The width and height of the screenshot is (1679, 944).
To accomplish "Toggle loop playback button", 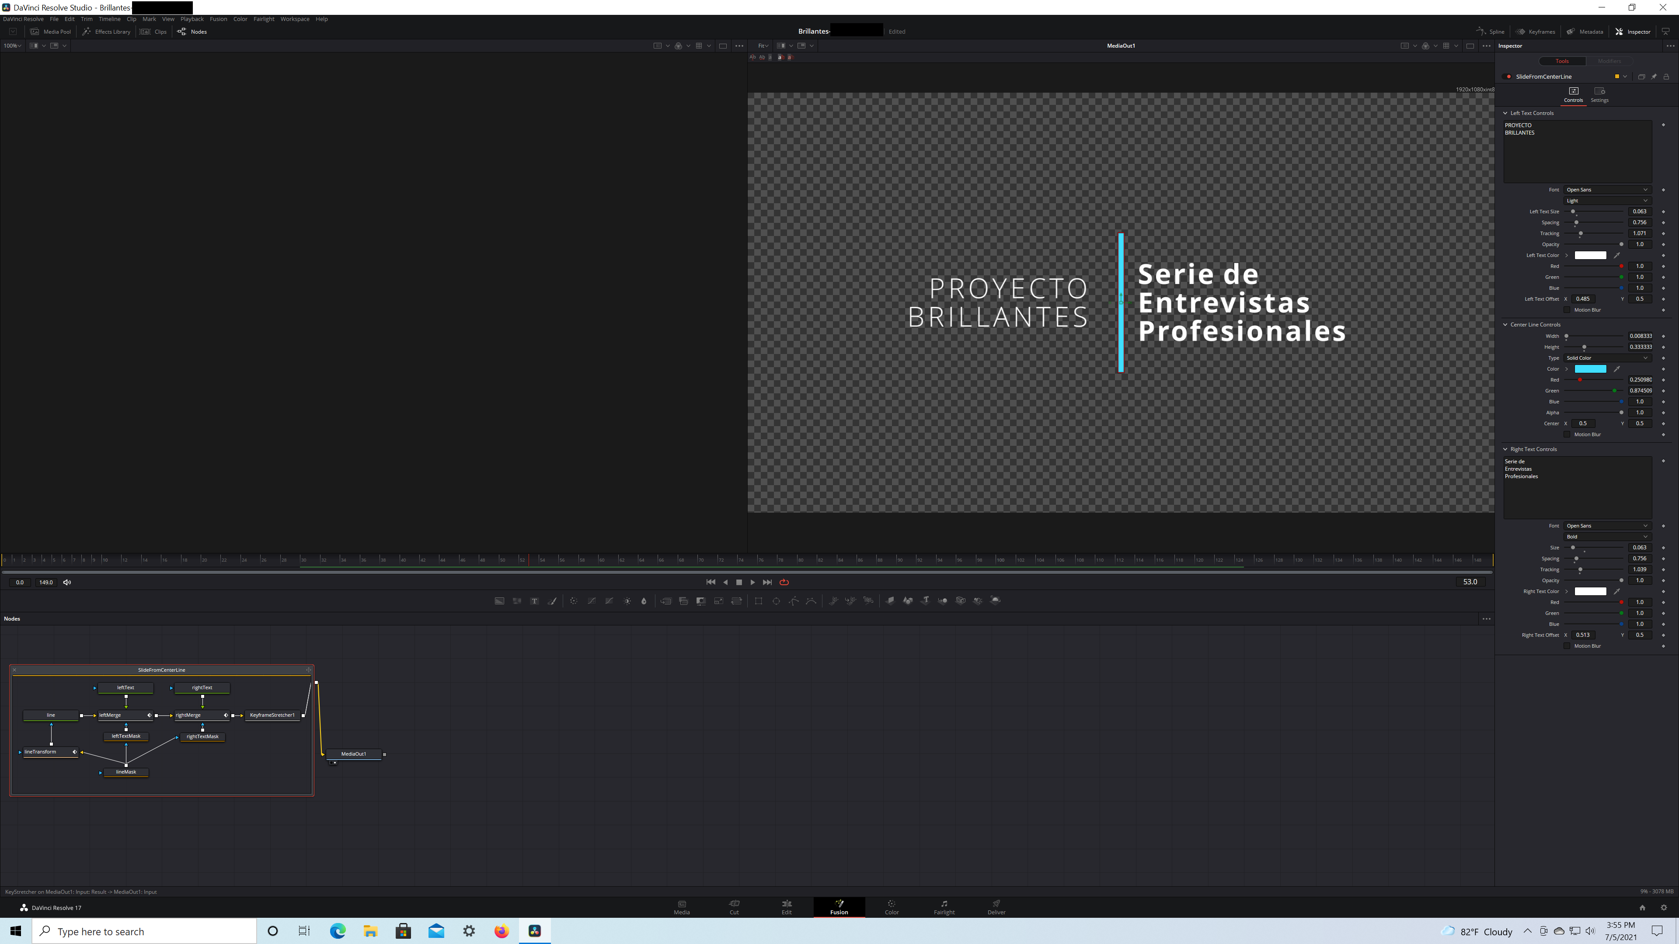I will point(784,583).
